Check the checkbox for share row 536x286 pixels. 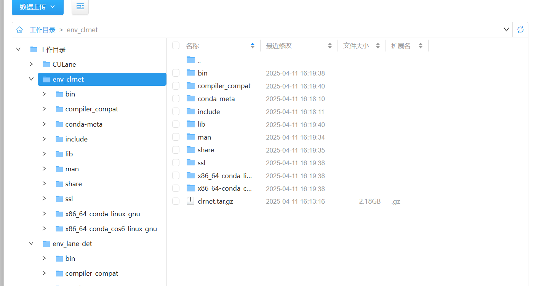pos(176,149)
